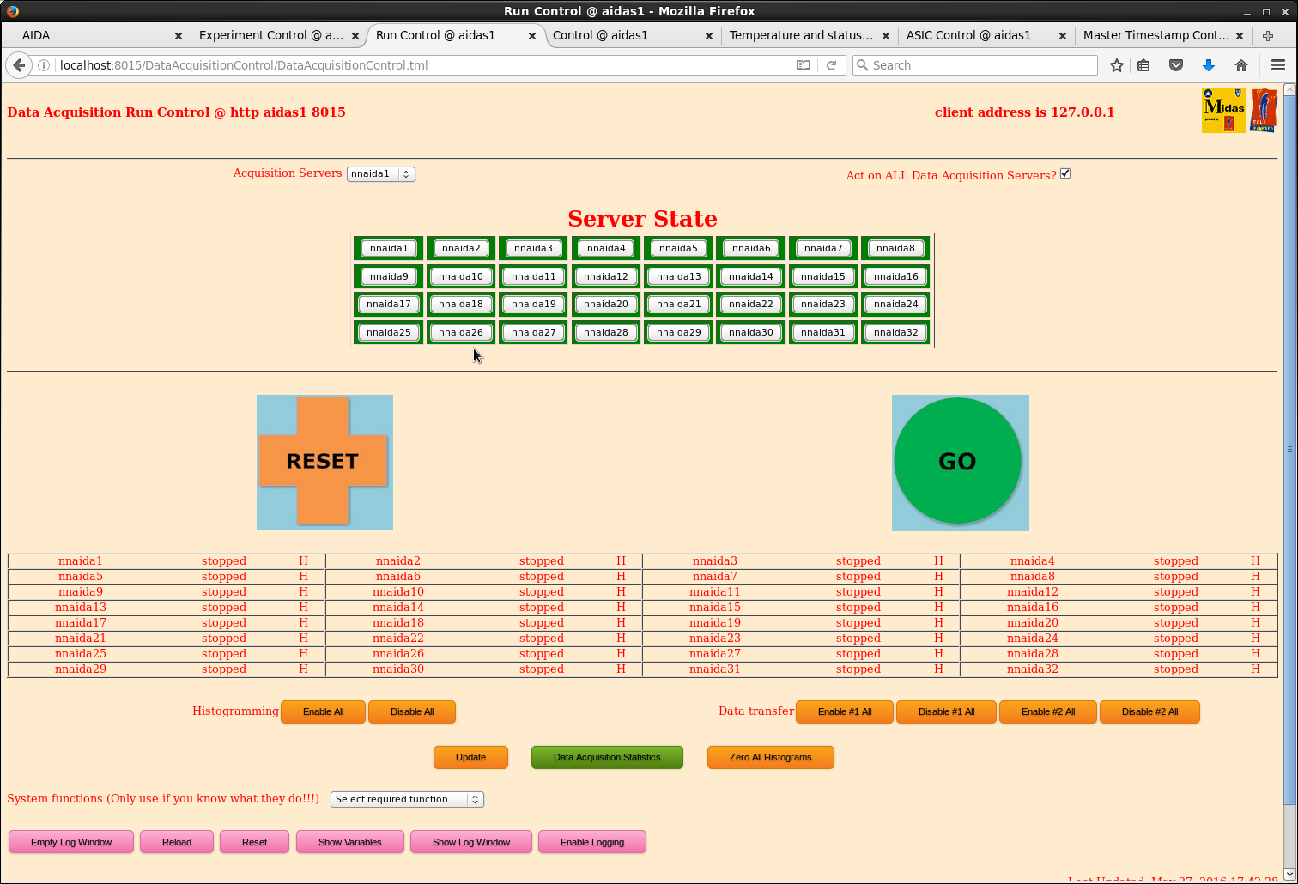This screenshot has width=1298, height=884.
Task: Click the green GO button
Action: (958, 461)
